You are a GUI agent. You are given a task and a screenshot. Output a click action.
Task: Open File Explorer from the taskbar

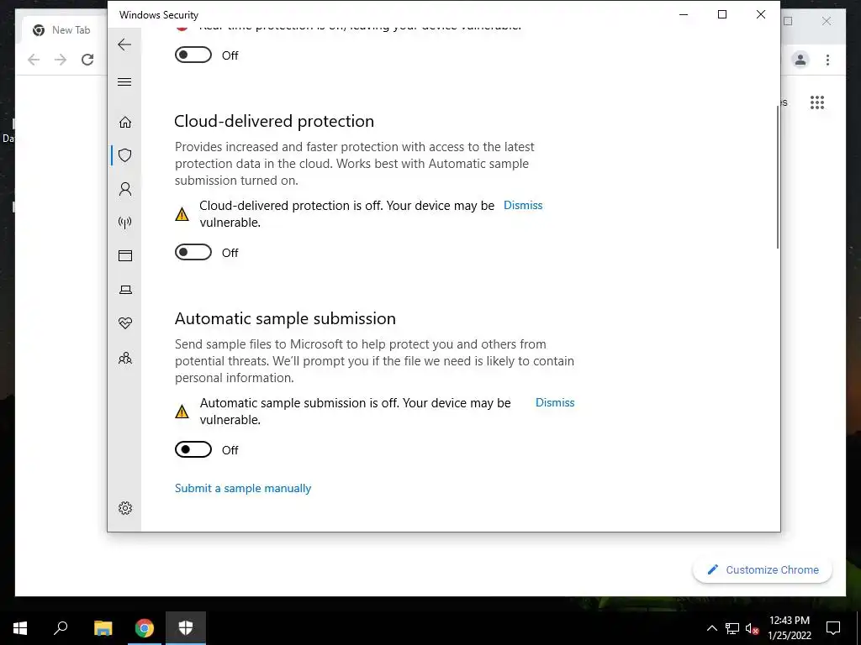tap(103, 628)
